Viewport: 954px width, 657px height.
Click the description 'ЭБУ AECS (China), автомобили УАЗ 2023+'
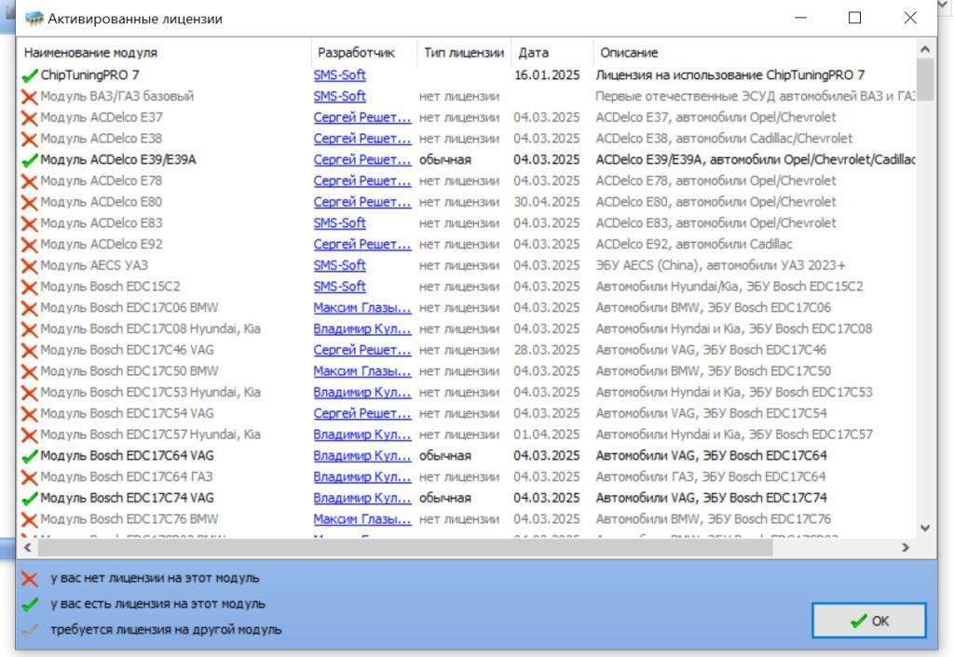[720, 265]
